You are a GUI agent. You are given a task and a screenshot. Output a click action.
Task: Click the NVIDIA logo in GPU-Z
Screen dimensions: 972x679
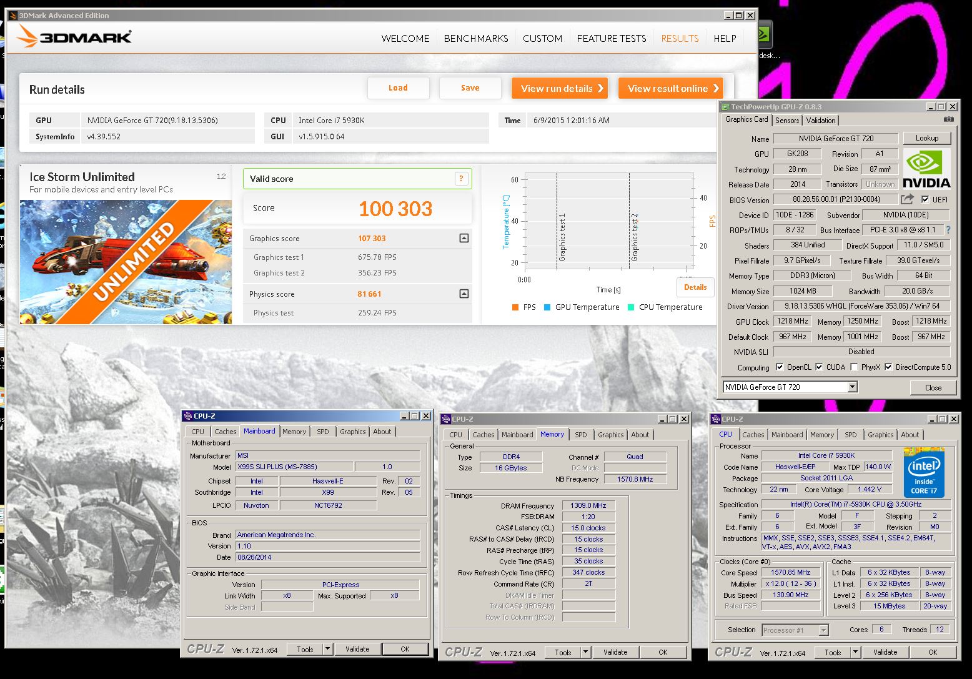[x=926, y=169]
